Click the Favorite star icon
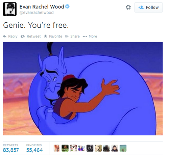Viewport: 169px width, 157px height. 46,36
